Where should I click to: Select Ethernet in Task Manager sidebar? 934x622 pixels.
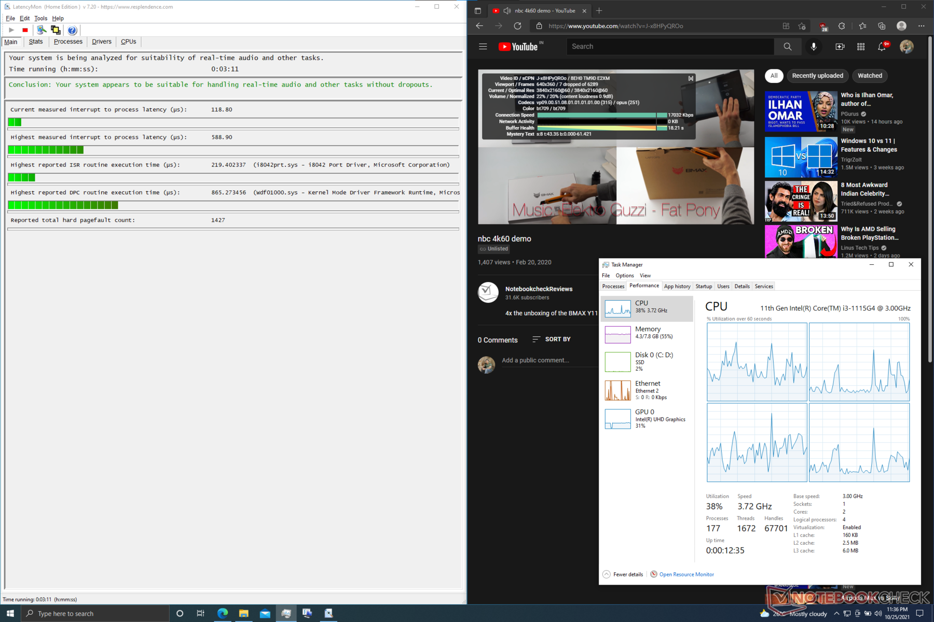point(647,390)
